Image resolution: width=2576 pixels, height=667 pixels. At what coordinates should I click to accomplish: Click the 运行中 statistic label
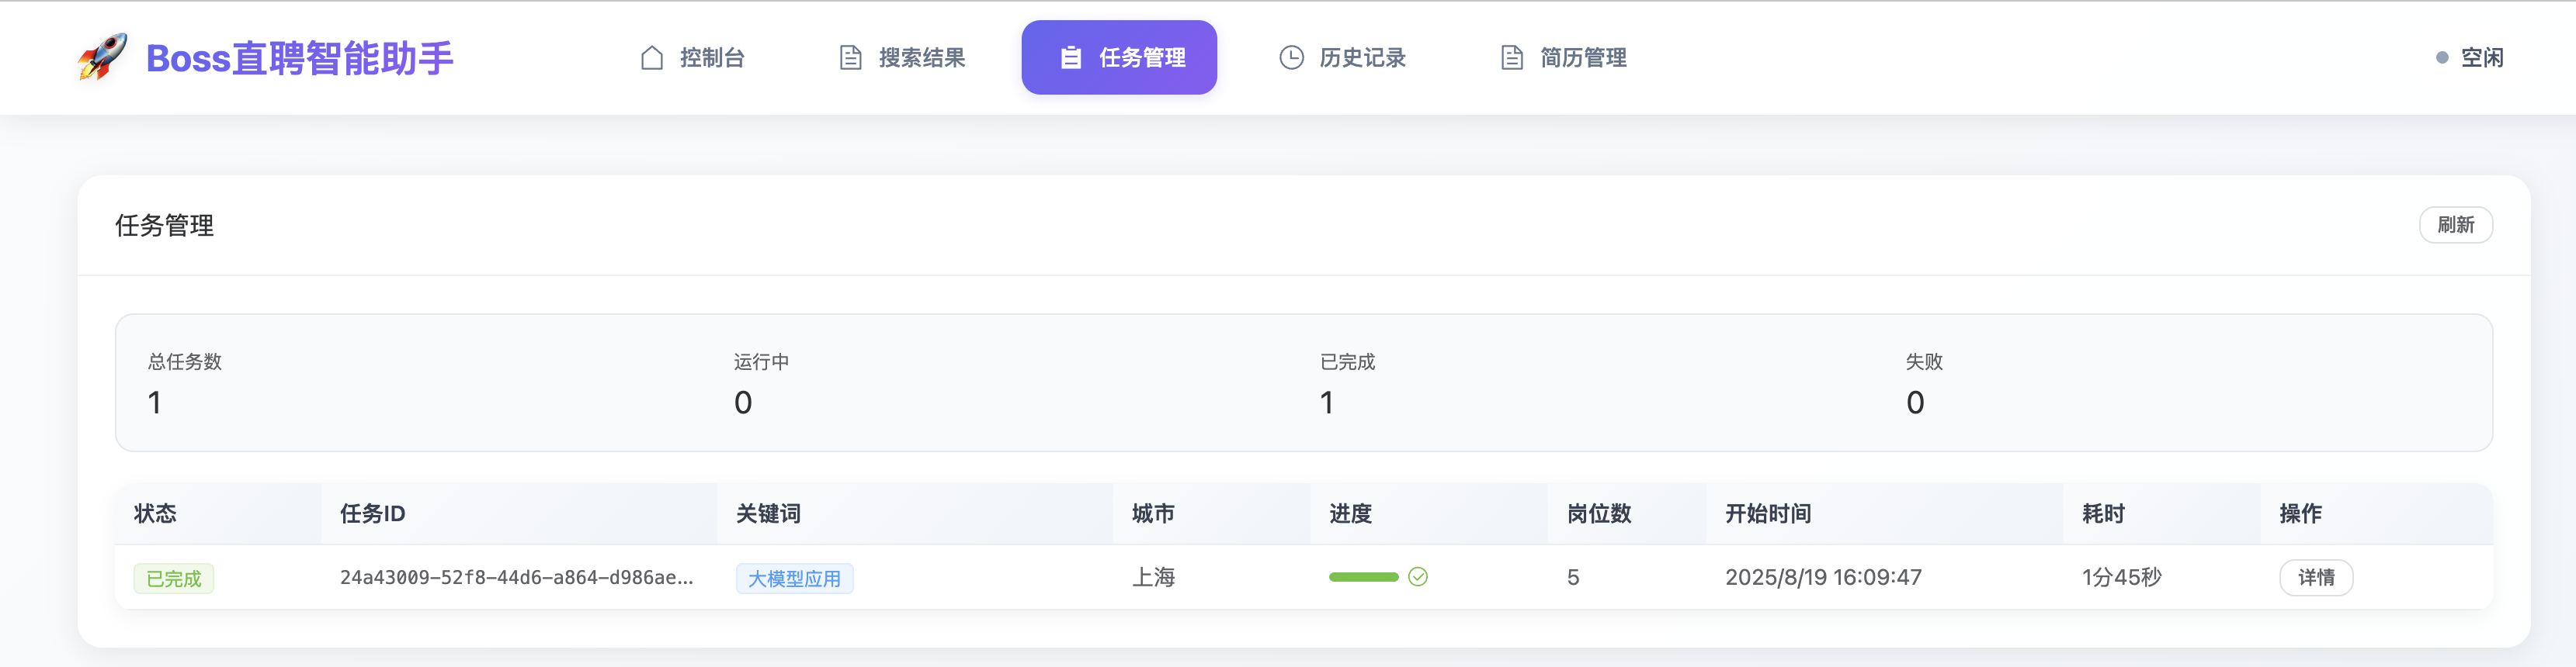(x=761, y=361)
